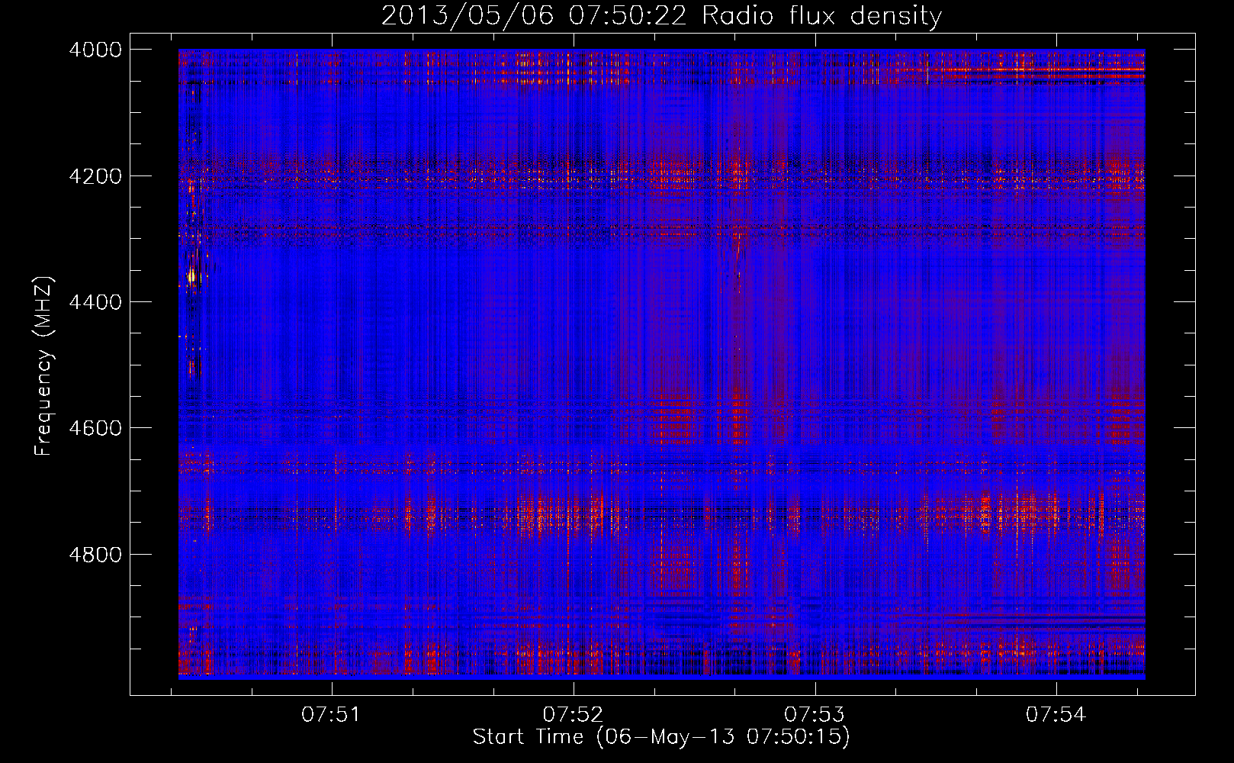This screenshot has width=1234, height=763.
Task: Click the 07:51 time axis label
Action: (331, 715)
